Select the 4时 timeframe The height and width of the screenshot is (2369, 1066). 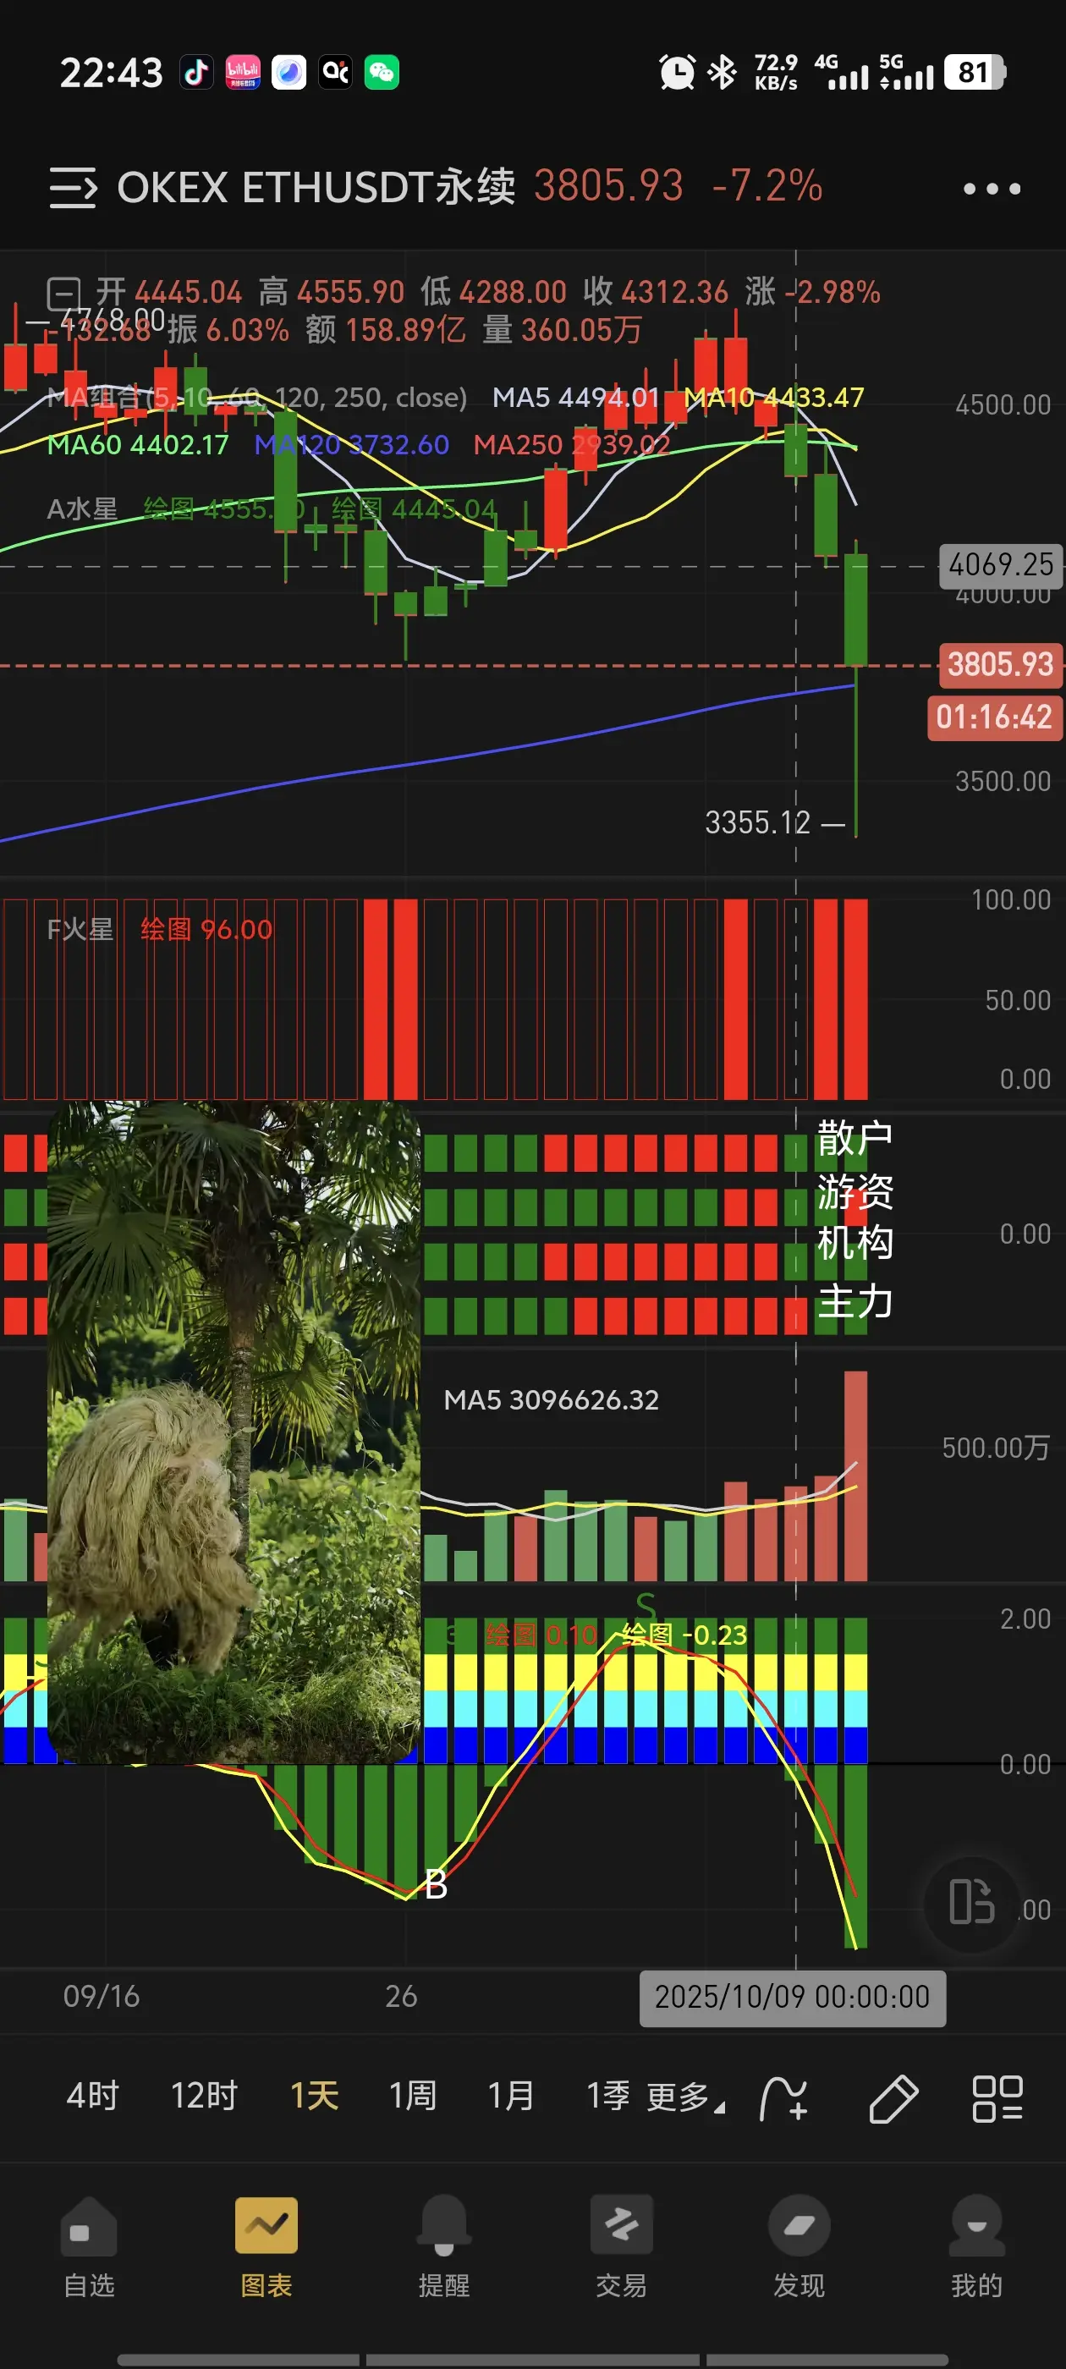pyautogui.click(x=93, y=2096)
